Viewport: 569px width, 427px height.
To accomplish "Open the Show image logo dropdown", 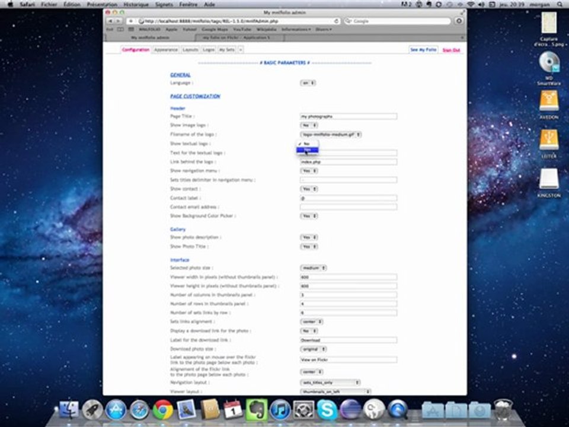I will [x=309, y=125].
